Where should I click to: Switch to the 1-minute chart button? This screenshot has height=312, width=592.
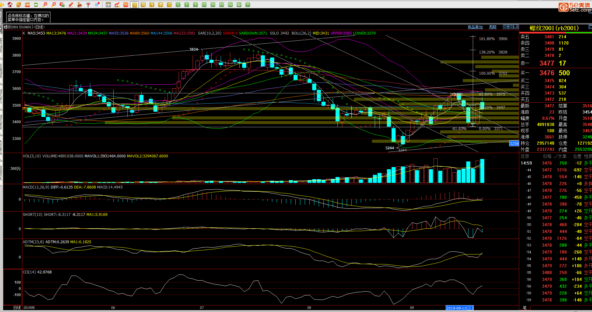[x=178, y=5]
